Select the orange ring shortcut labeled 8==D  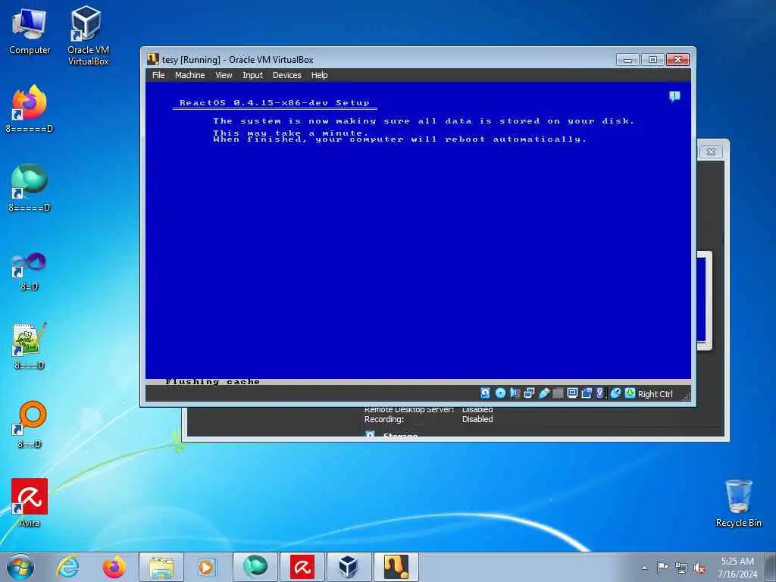point(30,424)
